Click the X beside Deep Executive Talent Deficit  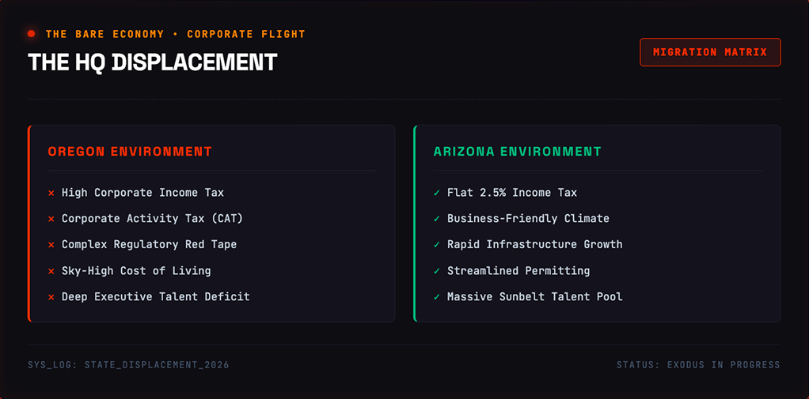[51, 297]
